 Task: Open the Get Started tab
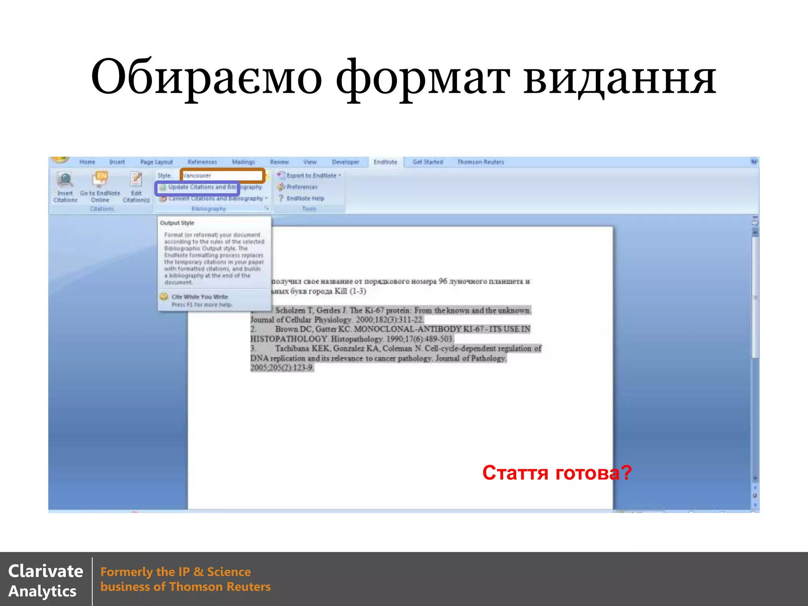[428, 162]
